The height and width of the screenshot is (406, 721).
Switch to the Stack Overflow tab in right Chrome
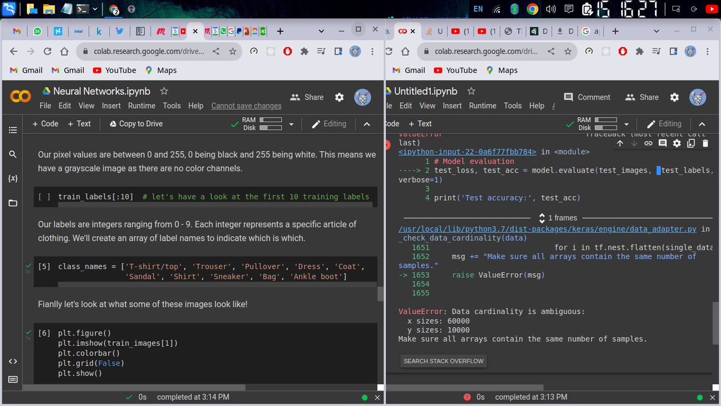coord(434,31)
